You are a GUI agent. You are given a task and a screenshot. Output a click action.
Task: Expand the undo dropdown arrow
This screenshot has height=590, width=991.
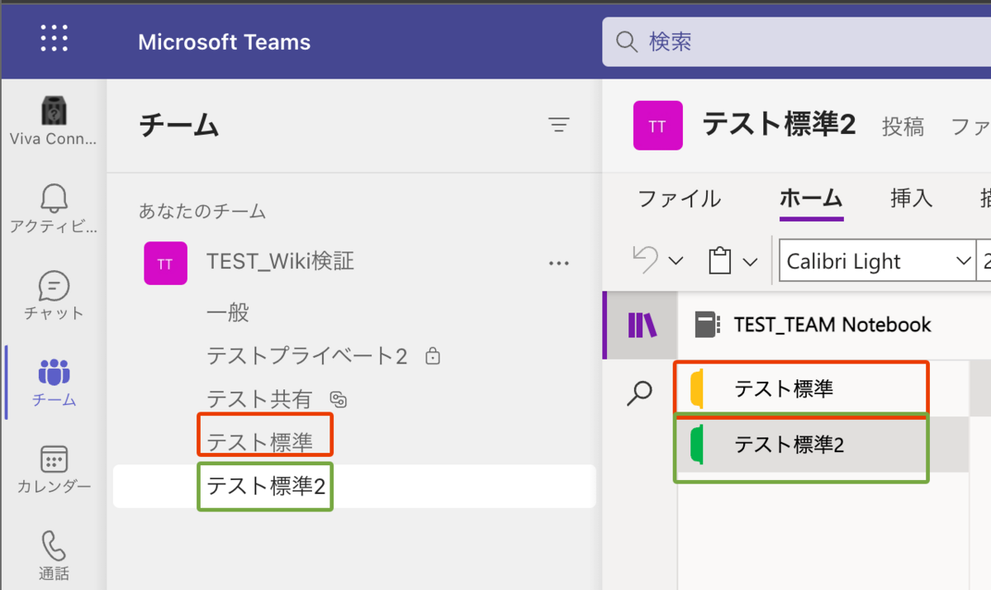(x=676, y=262)
